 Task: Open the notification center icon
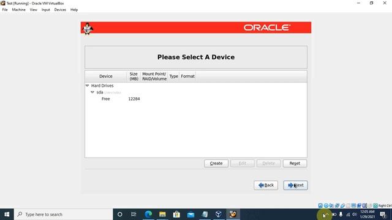click(x=383, y=215)
